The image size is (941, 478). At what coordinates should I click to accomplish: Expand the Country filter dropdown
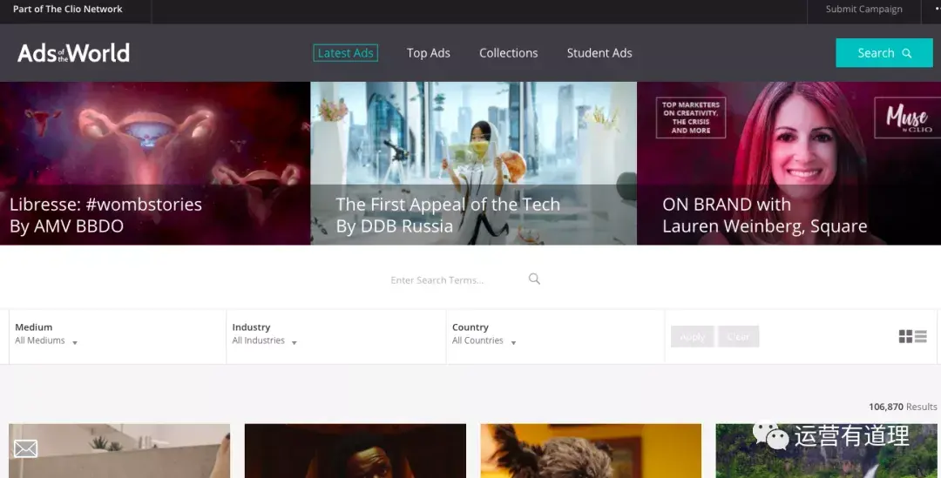pos(484,340)
